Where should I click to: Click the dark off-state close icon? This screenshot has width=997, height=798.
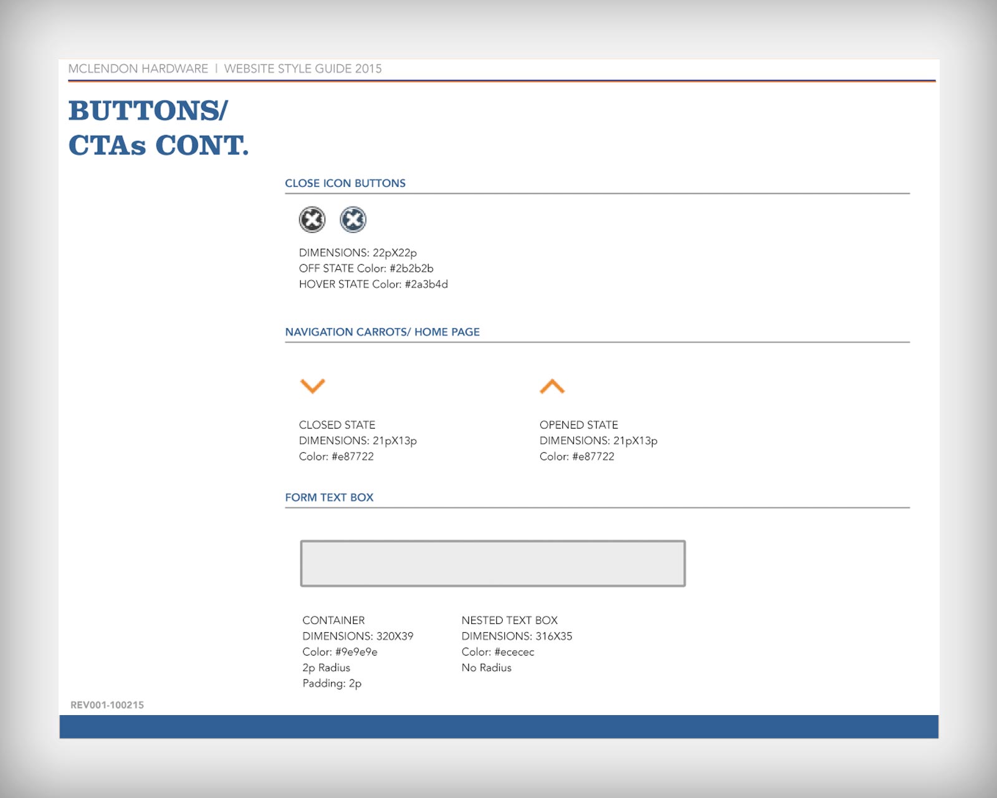click(x=312, y=219)
